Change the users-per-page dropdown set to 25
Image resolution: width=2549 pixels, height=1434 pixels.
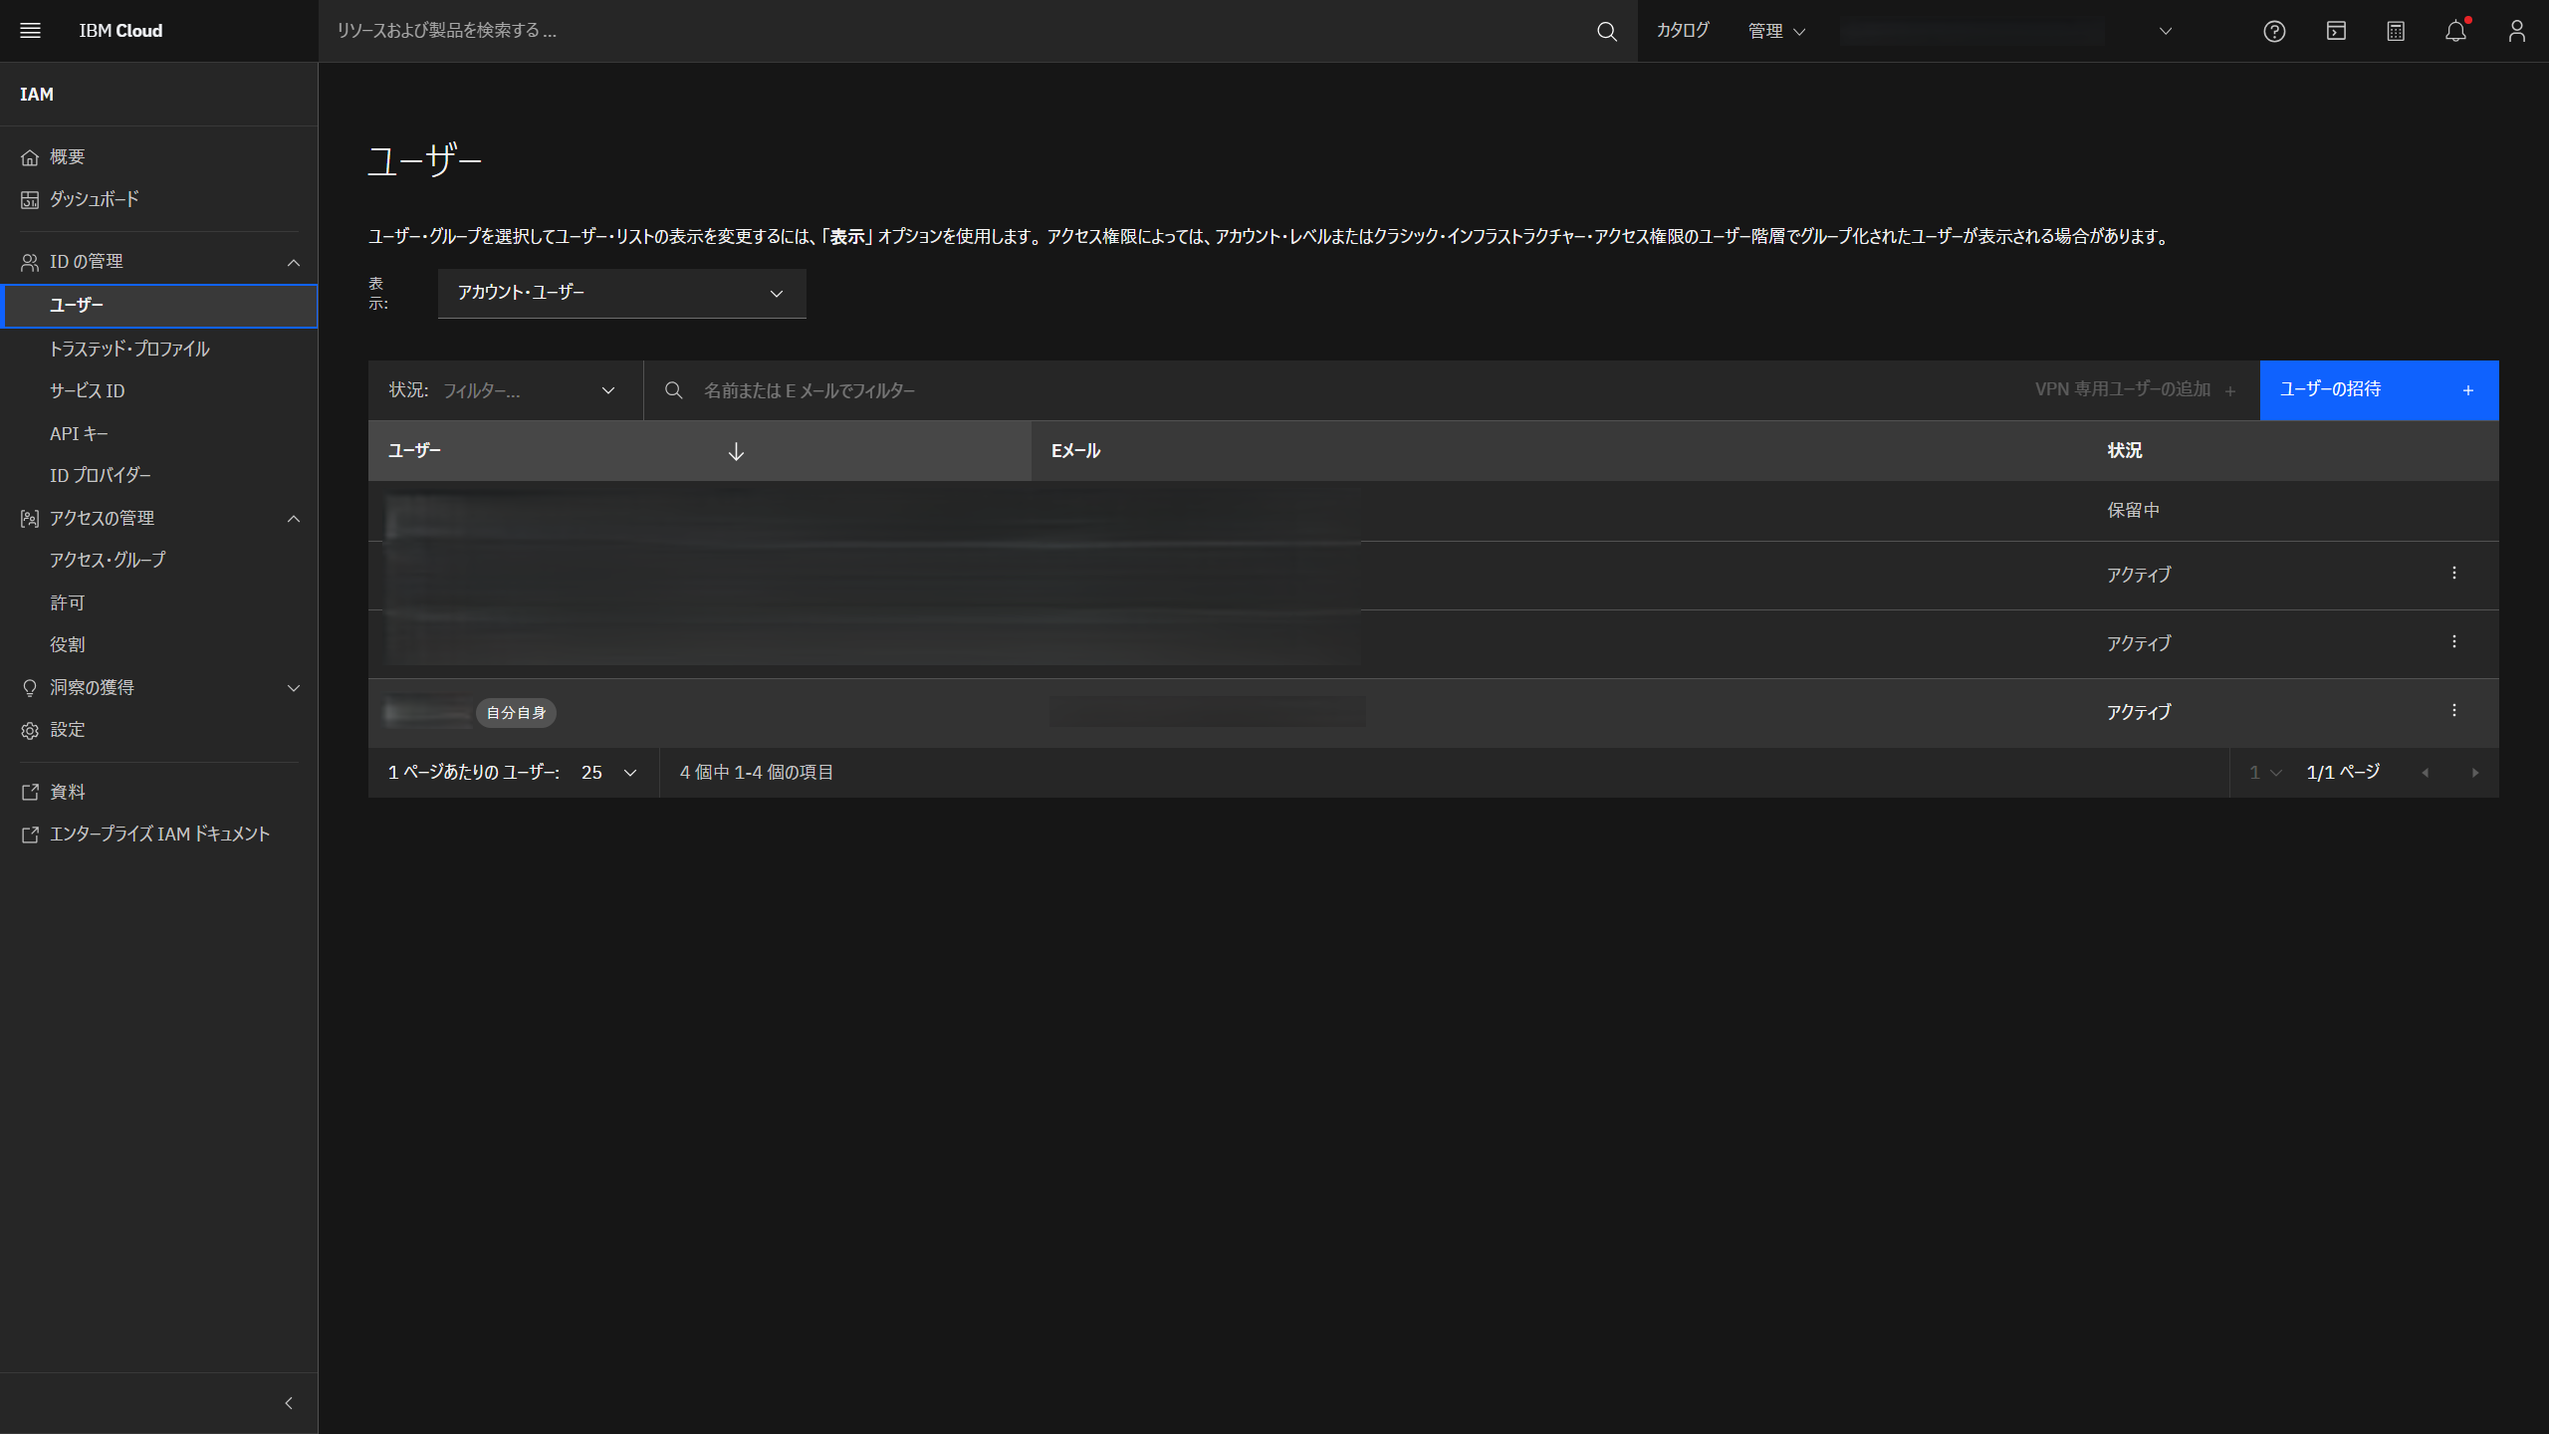click(605, 772)
